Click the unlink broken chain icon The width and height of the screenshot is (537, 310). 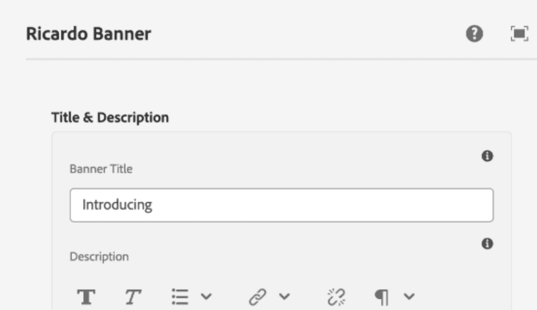coord(335,296)
